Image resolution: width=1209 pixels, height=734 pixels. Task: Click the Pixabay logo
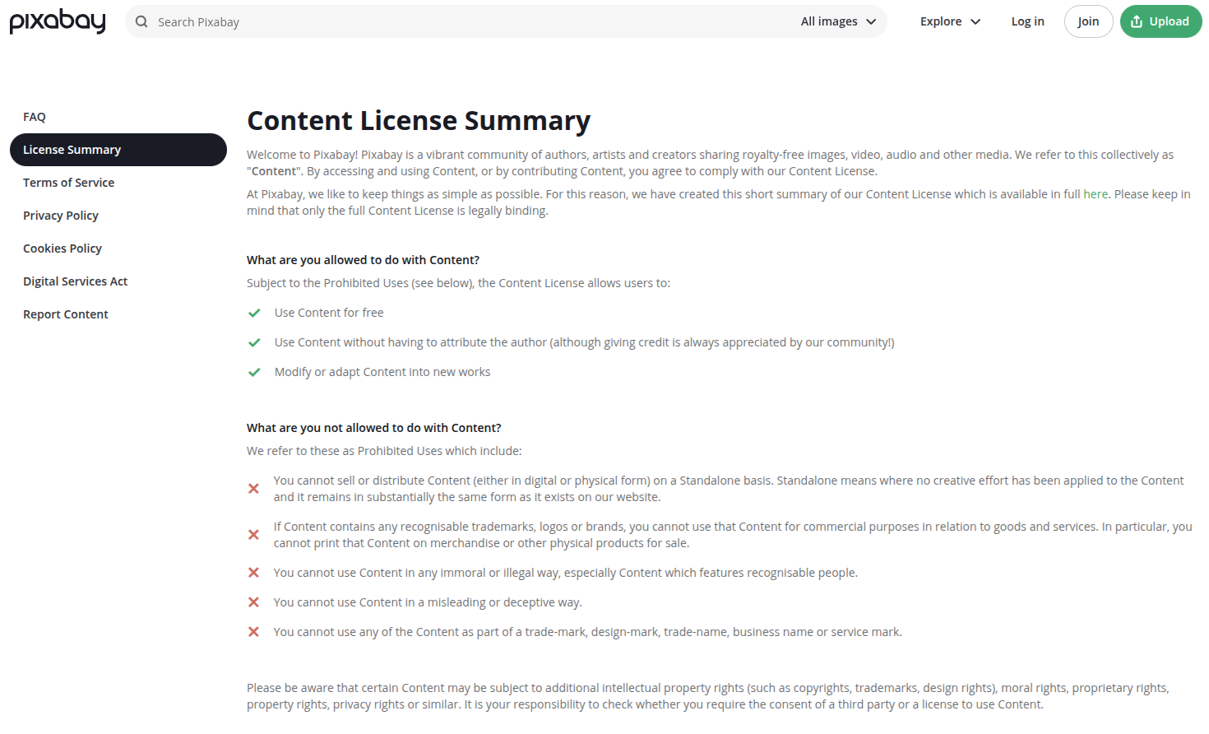tap(58, 21)
